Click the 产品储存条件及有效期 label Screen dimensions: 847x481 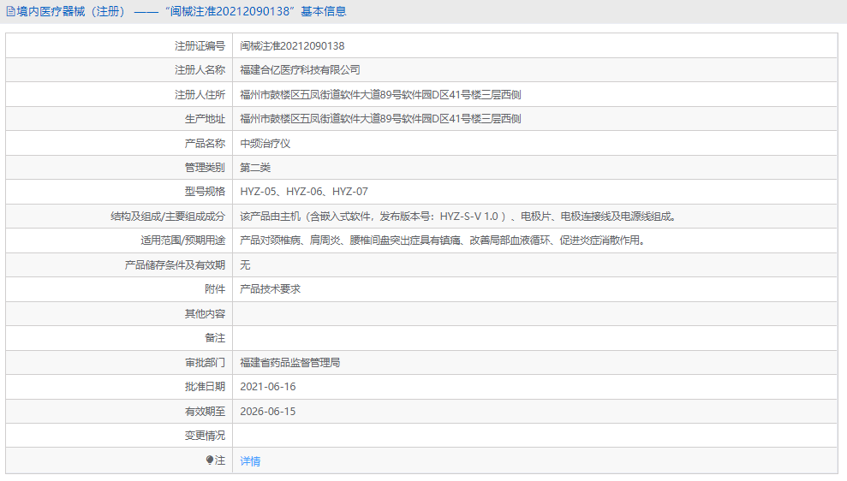(x=175, y=265)
